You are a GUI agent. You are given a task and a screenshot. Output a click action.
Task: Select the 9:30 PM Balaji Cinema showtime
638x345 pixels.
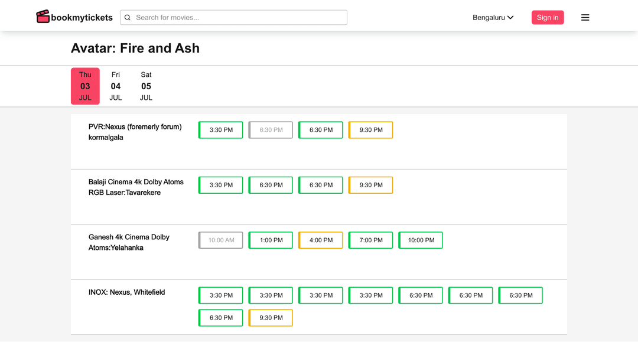pos(371,185)
